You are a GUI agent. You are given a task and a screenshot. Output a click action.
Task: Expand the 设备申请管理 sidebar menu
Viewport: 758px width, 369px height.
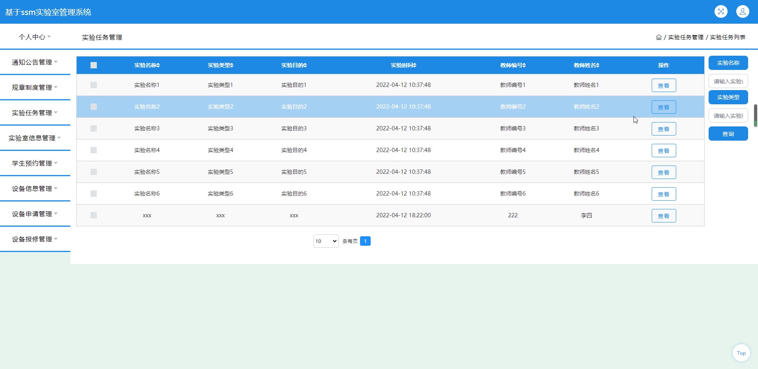coord(35,214)
